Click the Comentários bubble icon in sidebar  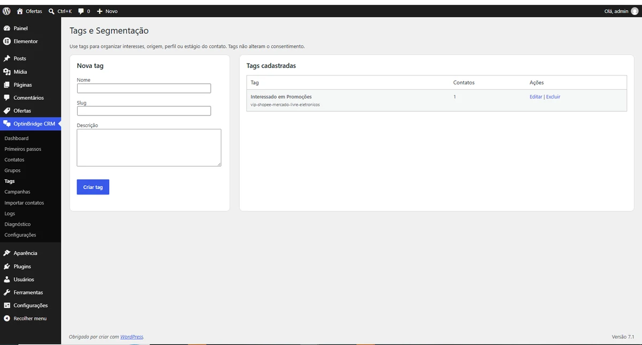click(x=7, y=98)
